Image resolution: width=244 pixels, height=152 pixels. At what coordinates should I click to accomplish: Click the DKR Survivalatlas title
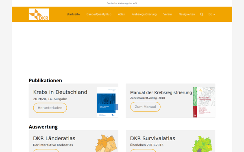[x=152, y=138]
